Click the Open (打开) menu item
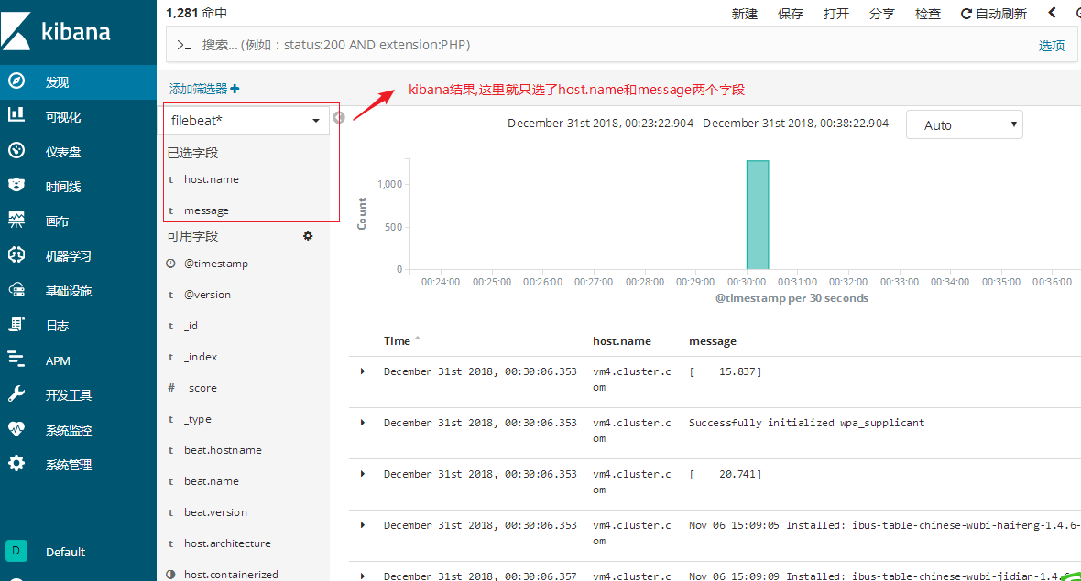This screenshot has width=1081, height=581. coord(835,14)
